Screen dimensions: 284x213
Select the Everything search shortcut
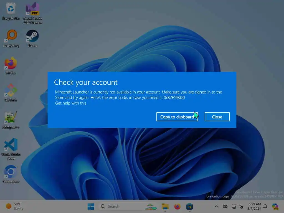tap(11, 39)
